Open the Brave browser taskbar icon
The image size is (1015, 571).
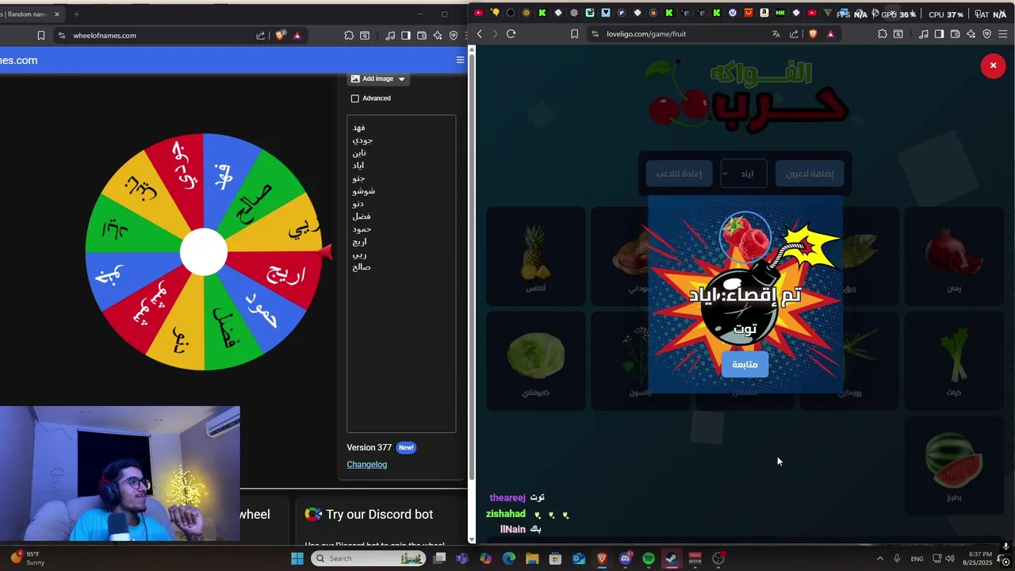tap(602, 558)
